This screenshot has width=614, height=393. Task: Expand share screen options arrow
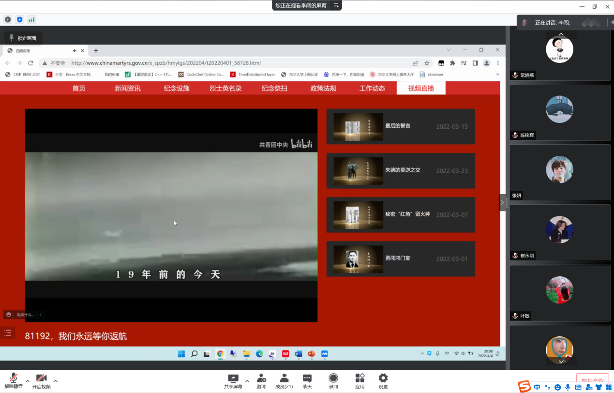coord(247,380)
